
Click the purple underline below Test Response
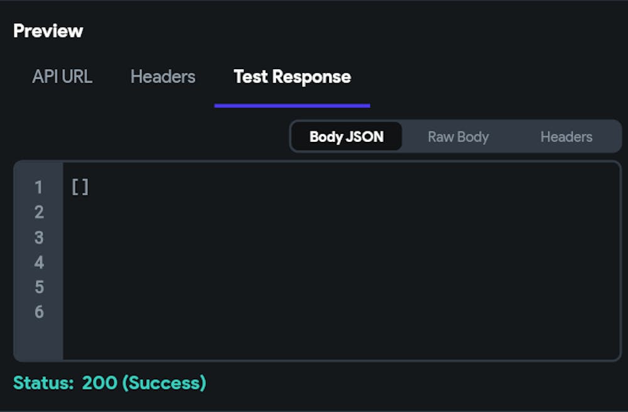292,106
